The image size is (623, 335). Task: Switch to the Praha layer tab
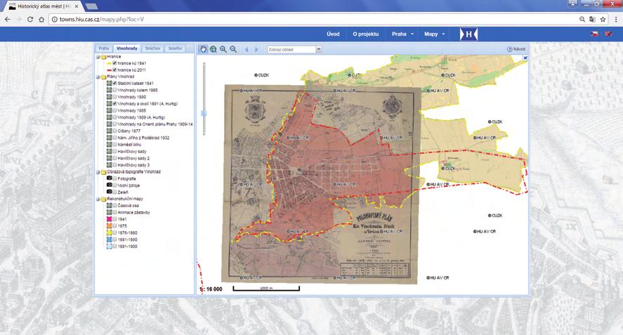pyautogui.click(x=104, y=48)
